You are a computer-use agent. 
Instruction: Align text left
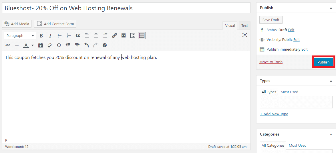[x=87, y=35]
